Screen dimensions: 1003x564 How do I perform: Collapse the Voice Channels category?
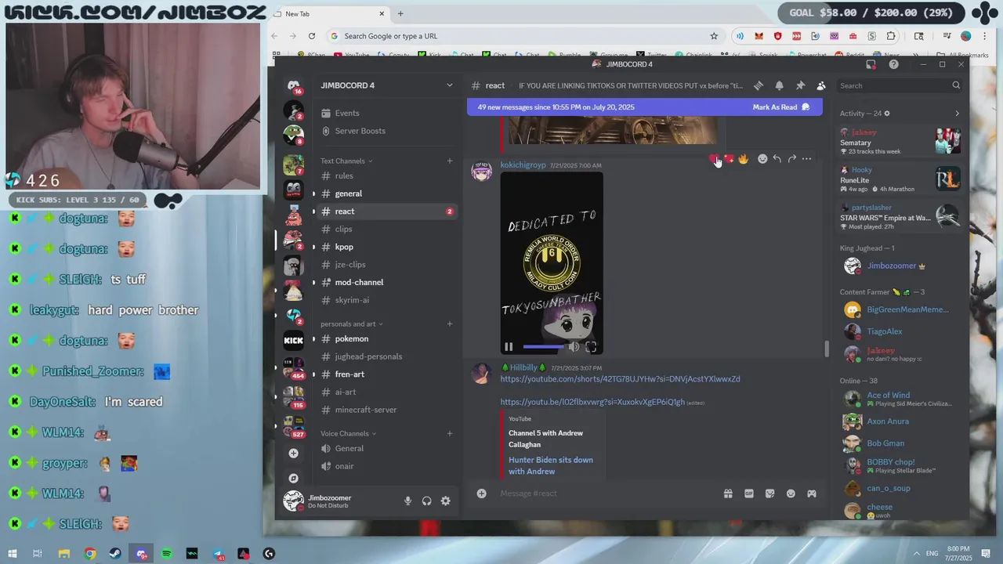(x=349, y=434)
